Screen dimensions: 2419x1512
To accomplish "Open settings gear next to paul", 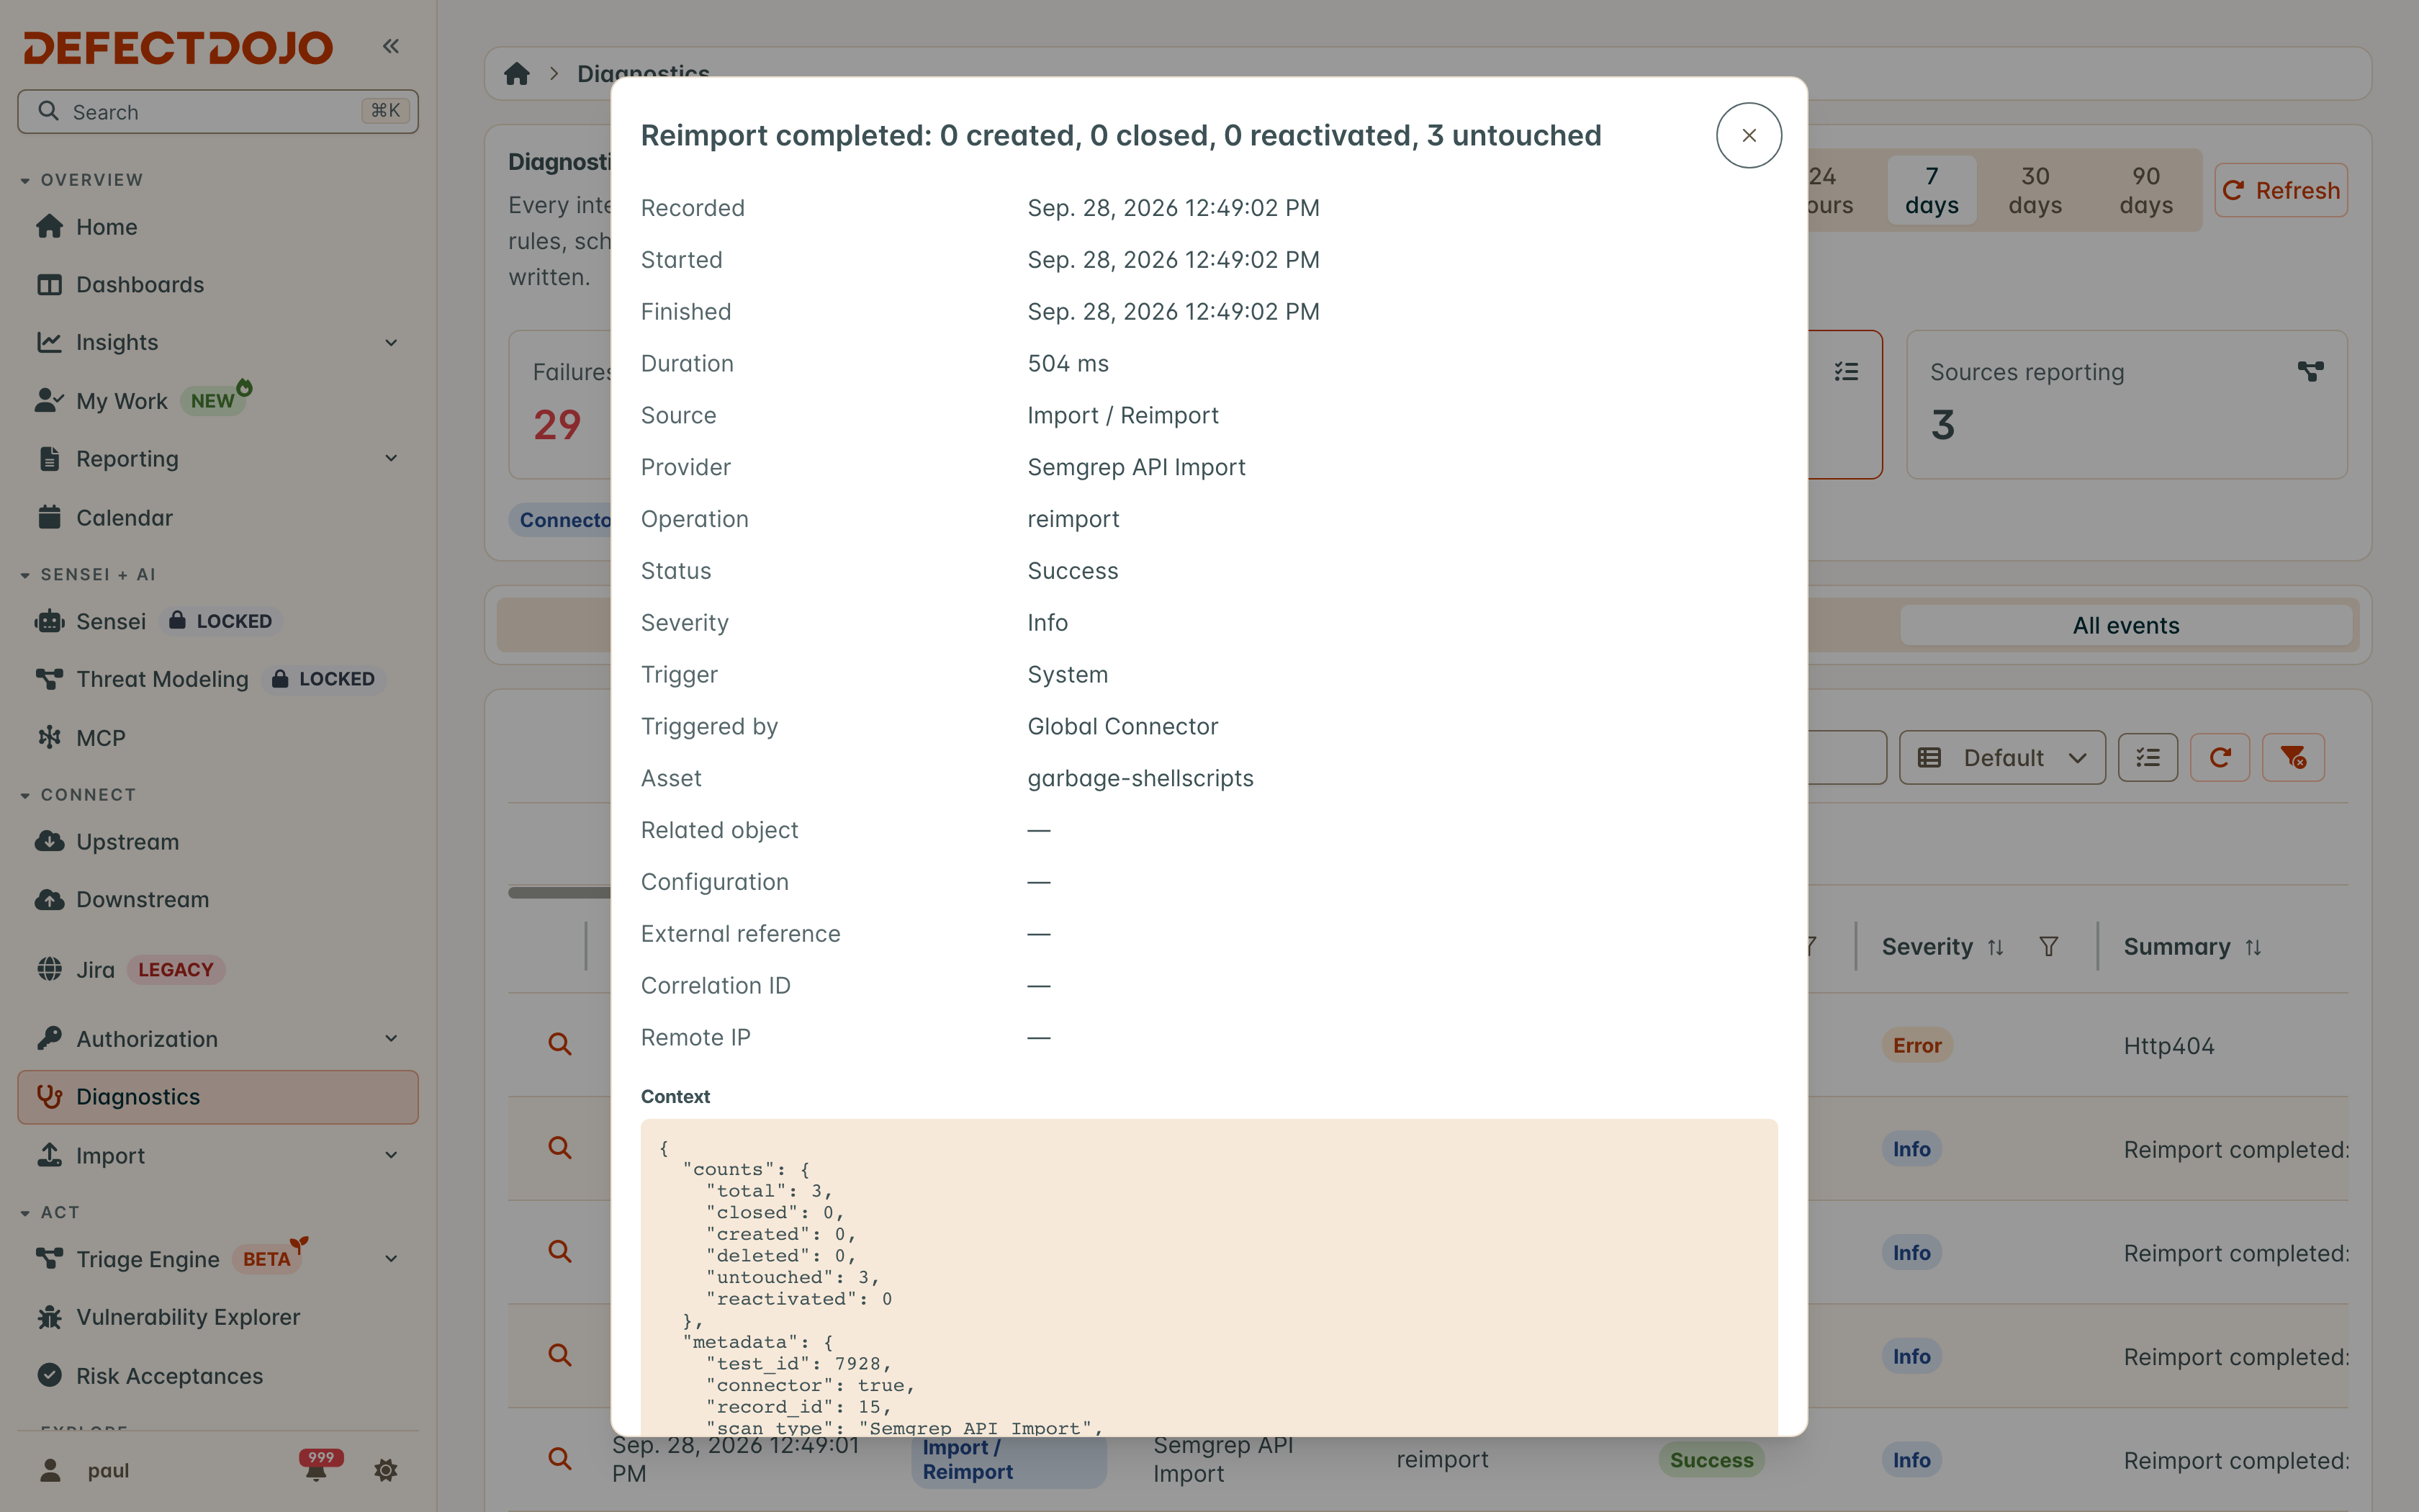I will point(386,1470).
